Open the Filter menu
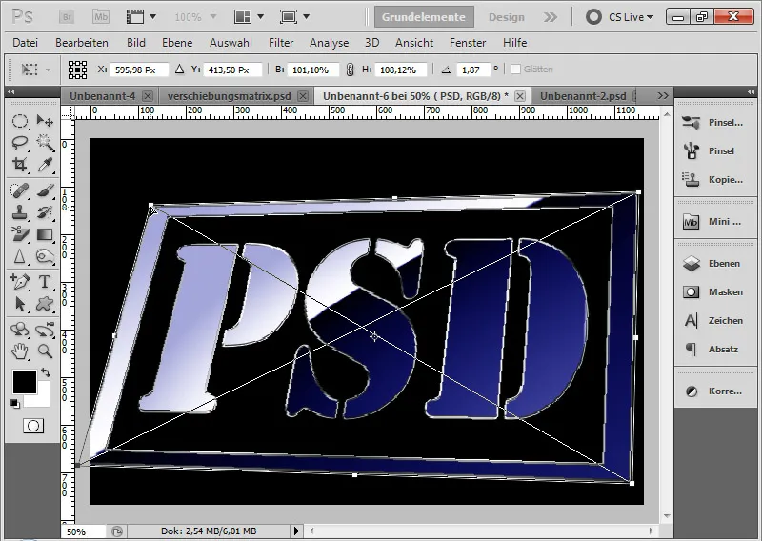The image size is (762, 541). click(281, 43)
